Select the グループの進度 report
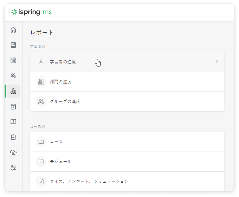This screenshot has height=197, width=239. click(x=65, y=102)
